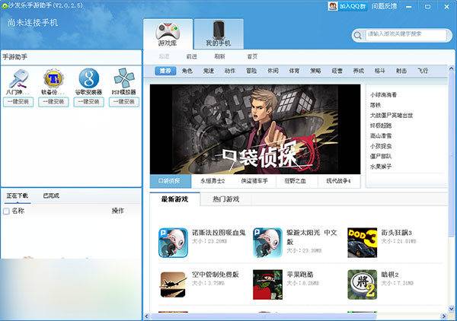
Task: Open 高山滑雪 in side list
Action: (381, 136)
